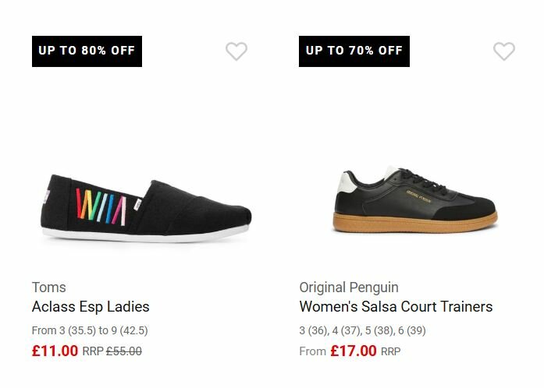The width and height of the screenshot is (544, 388).
Task: Click the From label before £17.00
Action: [x=312, y=351]
